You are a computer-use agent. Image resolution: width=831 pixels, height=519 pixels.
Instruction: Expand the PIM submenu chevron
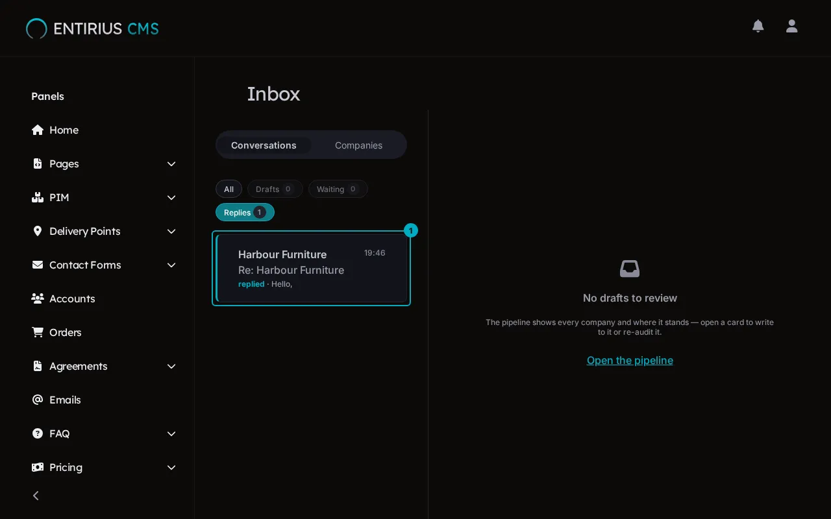click(171, 197)
